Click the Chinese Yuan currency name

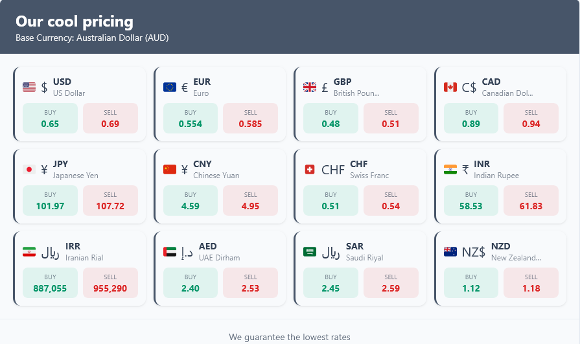click(x=216, y=176)
